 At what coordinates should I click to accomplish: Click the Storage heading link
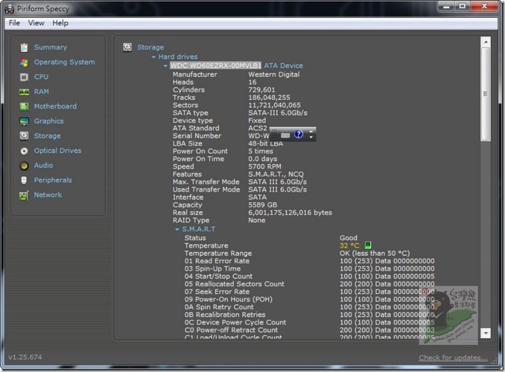point(150,47)
